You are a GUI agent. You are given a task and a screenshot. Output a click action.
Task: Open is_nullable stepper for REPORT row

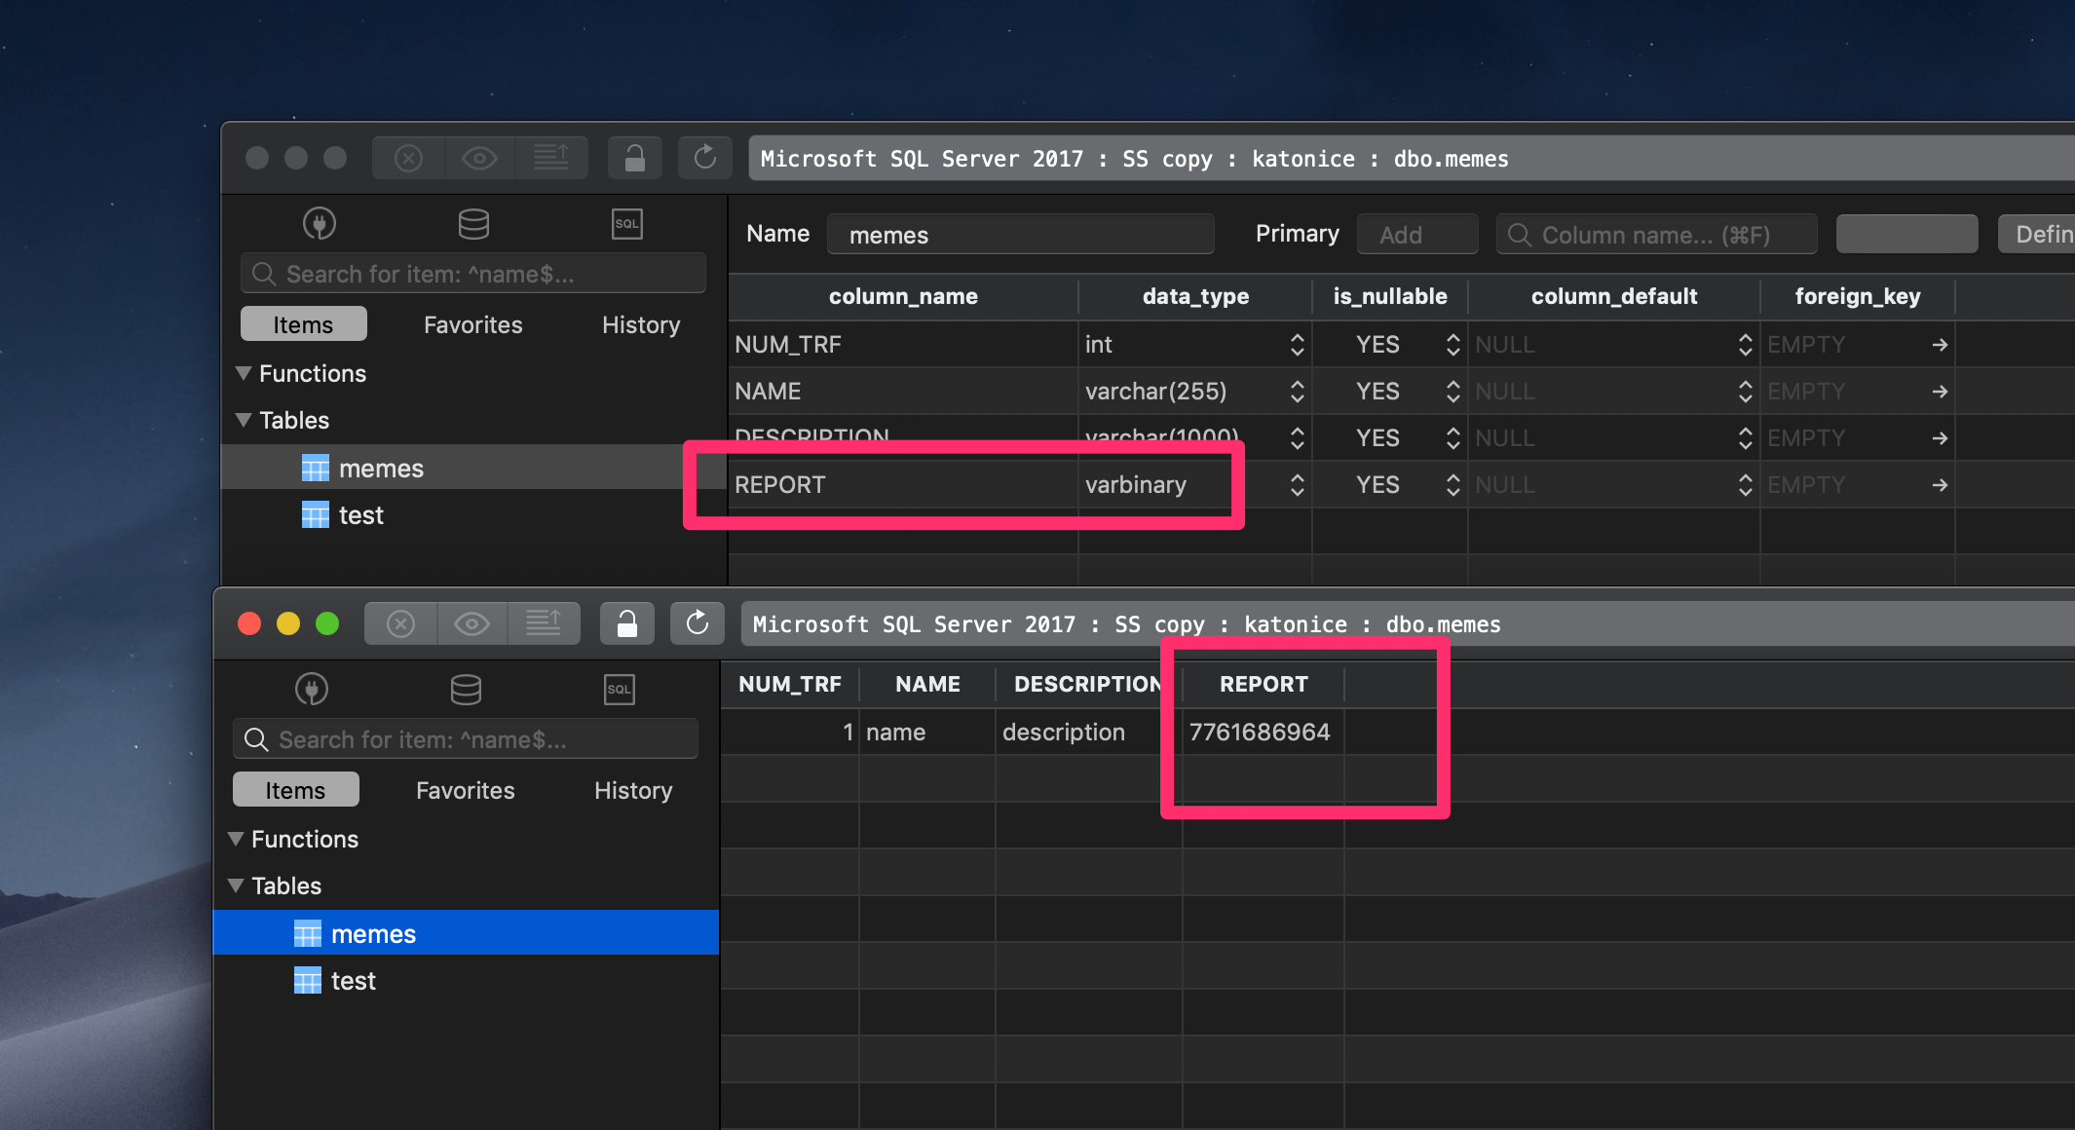(1452, 485)
